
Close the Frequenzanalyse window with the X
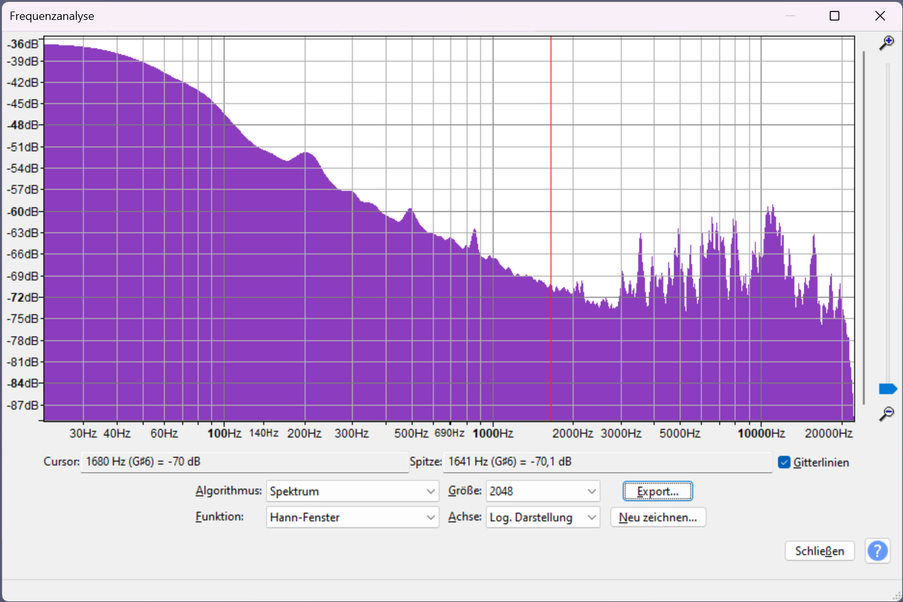(880, 16)
